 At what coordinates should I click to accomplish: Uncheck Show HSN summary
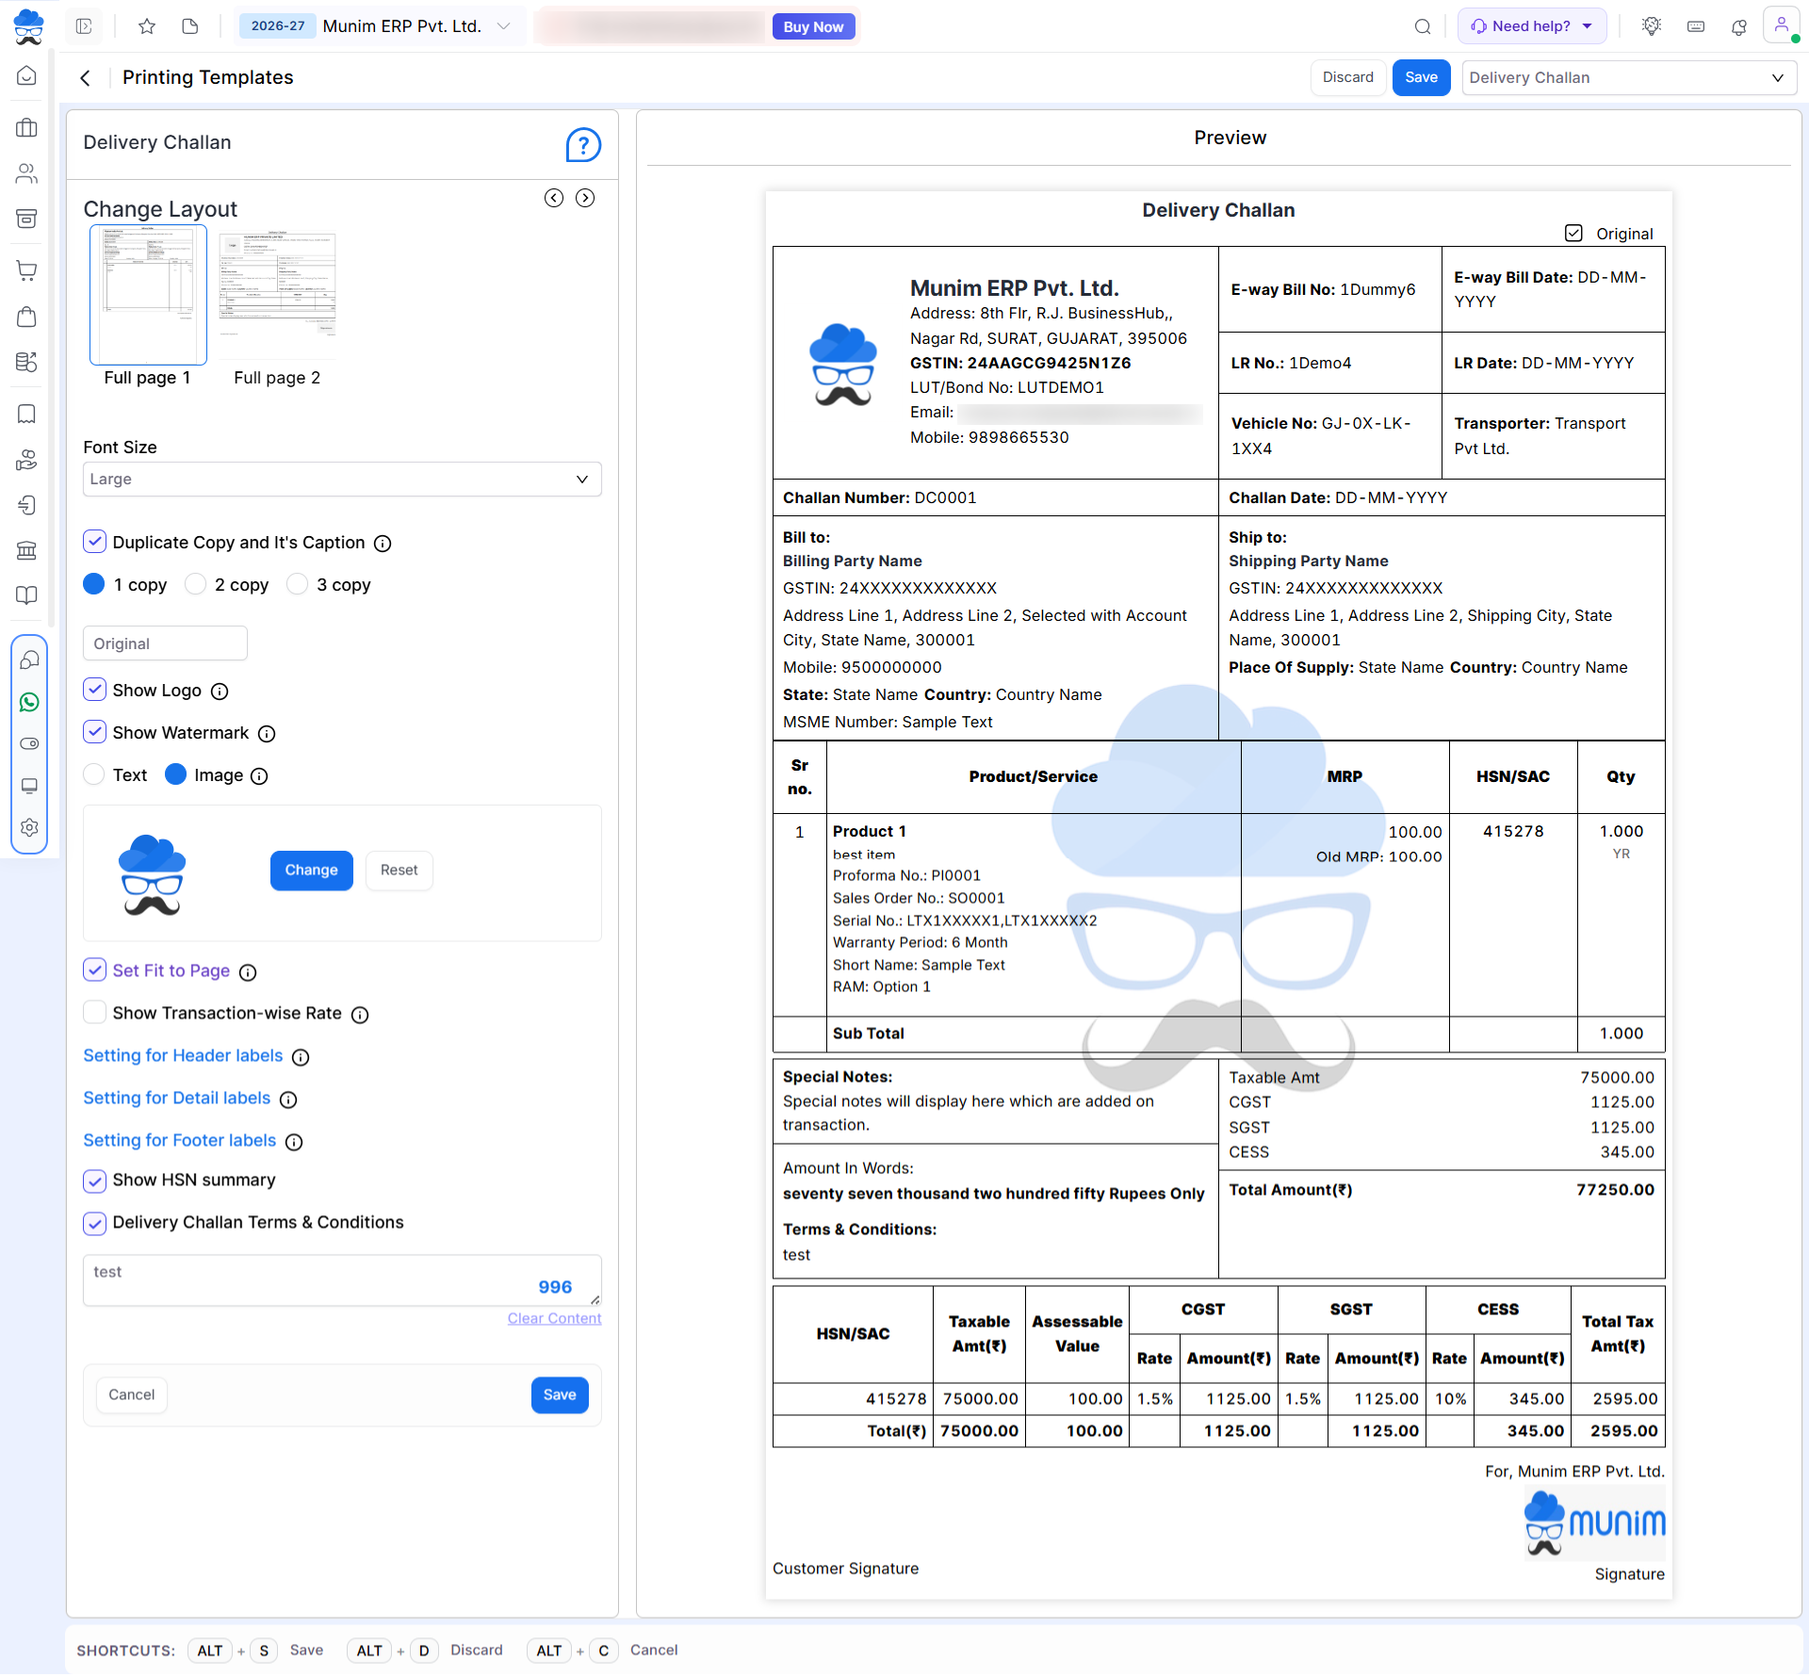[94, 1180]
